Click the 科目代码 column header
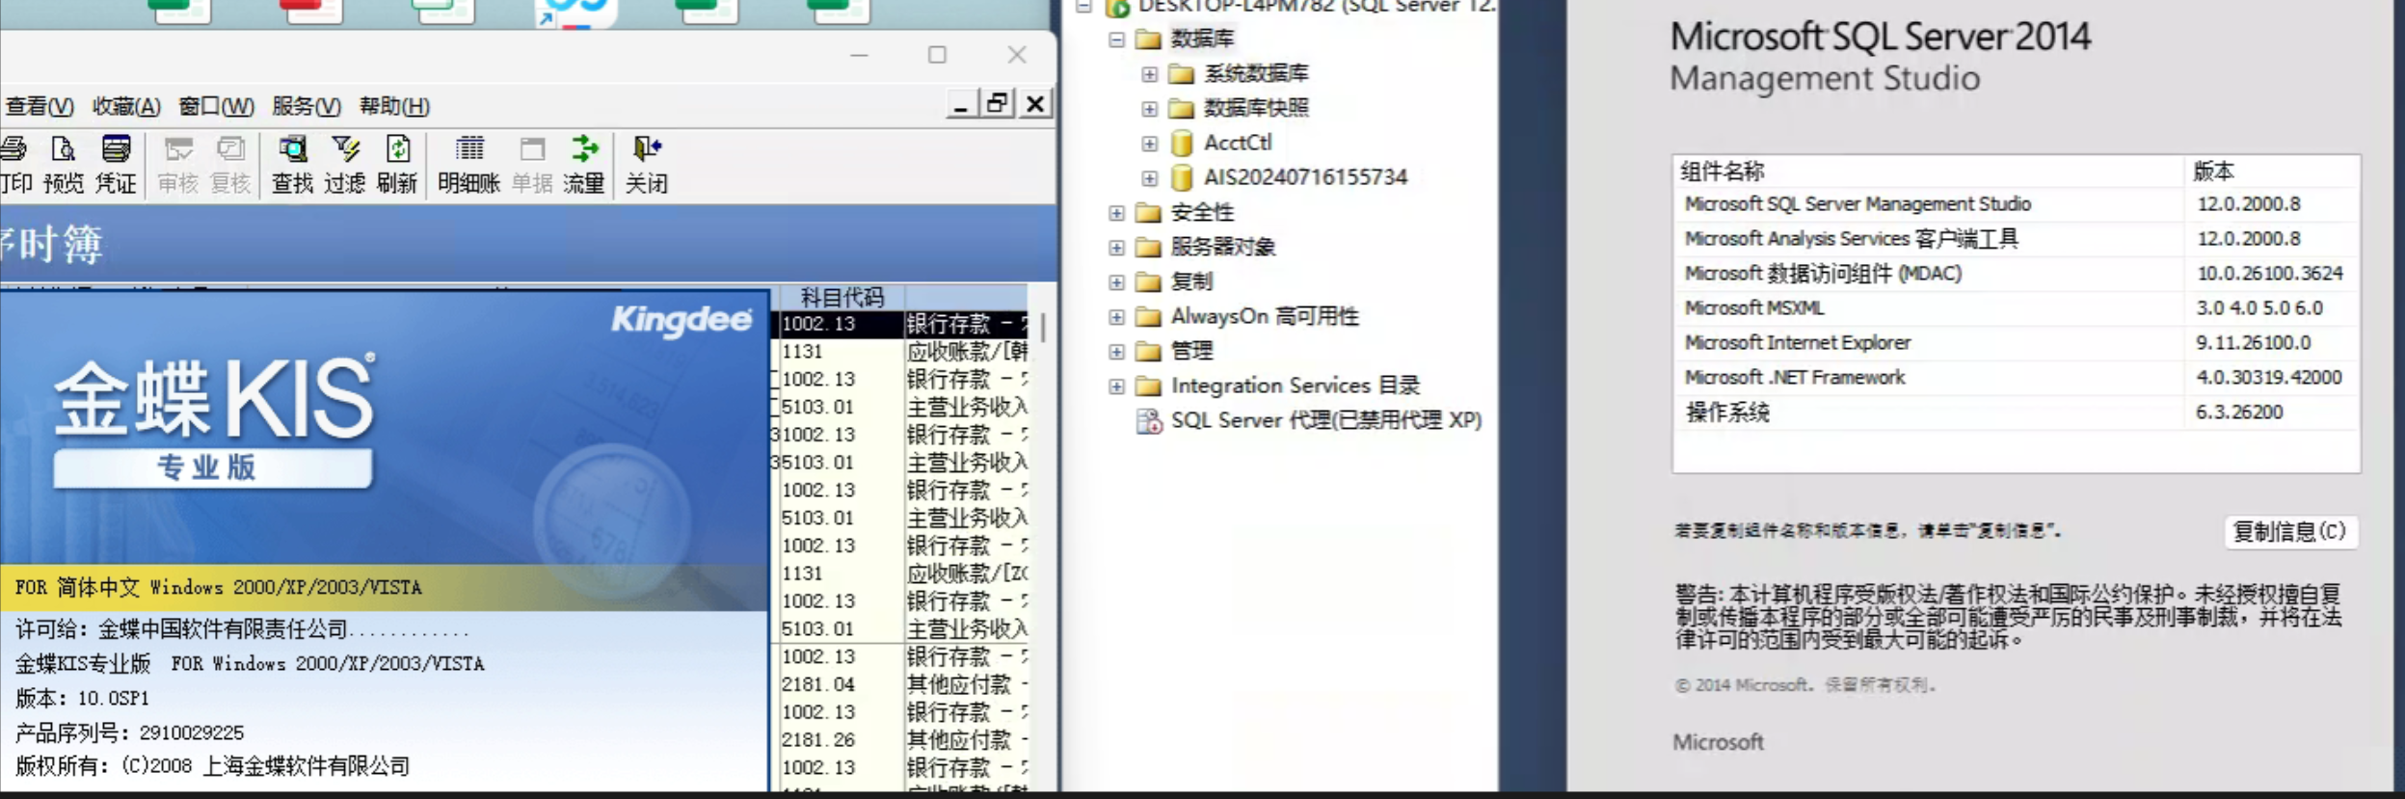The width and height of the screenshot is (2405, 799). tap(842, 298)
